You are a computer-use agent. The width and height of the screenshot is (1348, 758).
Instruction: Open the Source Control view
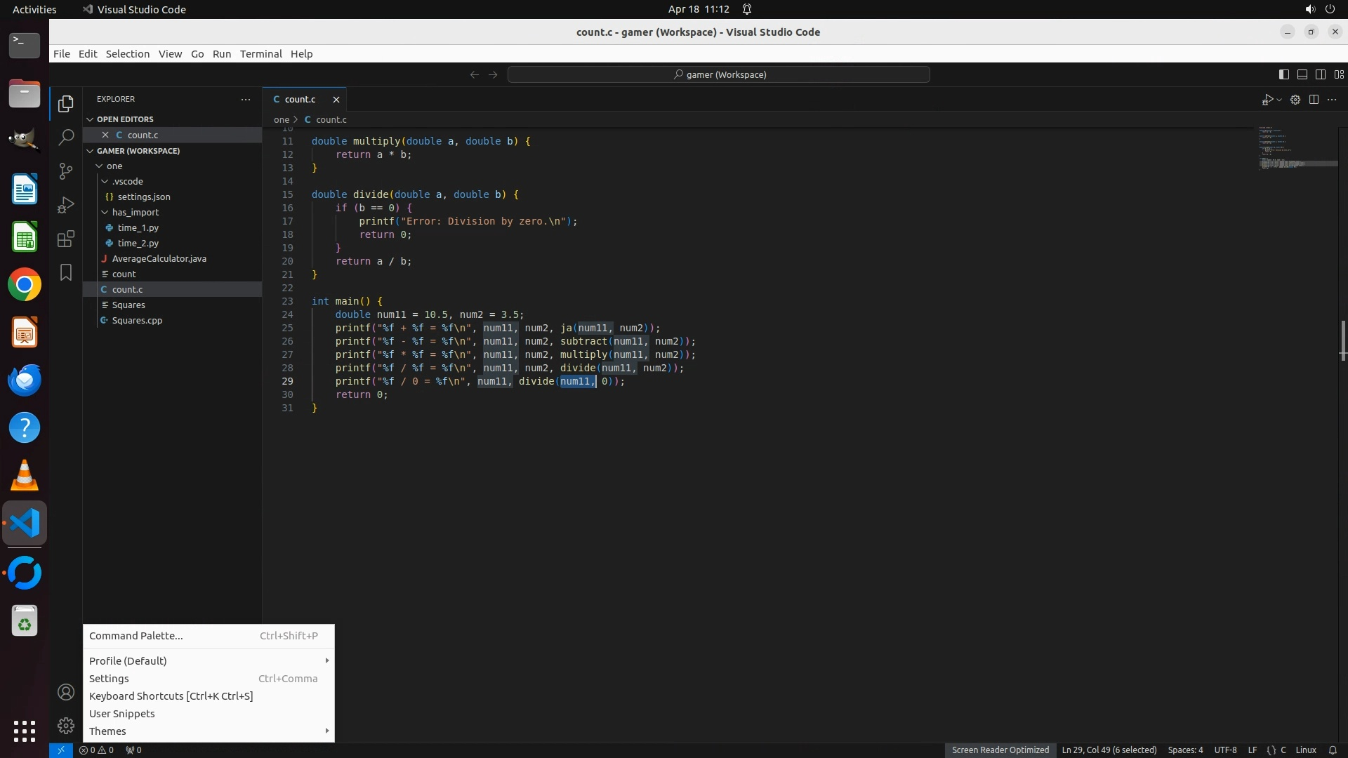66,171
